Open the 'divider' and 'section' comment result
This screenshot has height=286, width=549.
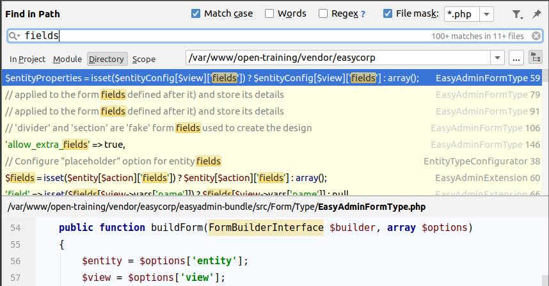pos(272,128)
